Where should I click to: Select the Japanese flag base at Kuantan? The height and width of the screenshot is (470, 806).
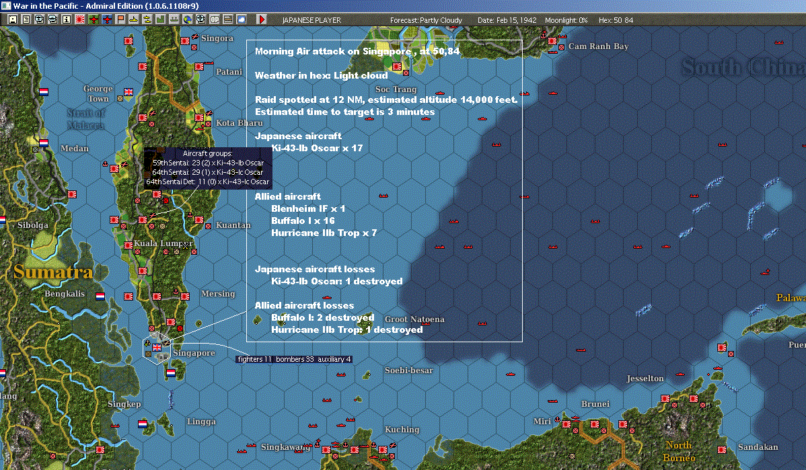click(199, 220)
